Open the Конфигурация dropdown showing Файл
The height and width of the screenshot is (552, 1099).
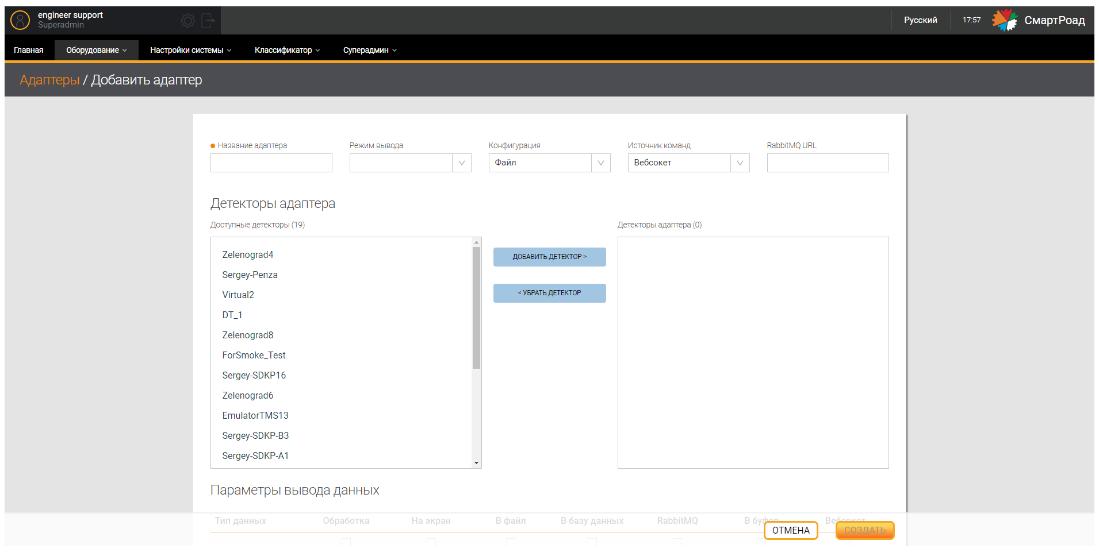coord(550,163)
